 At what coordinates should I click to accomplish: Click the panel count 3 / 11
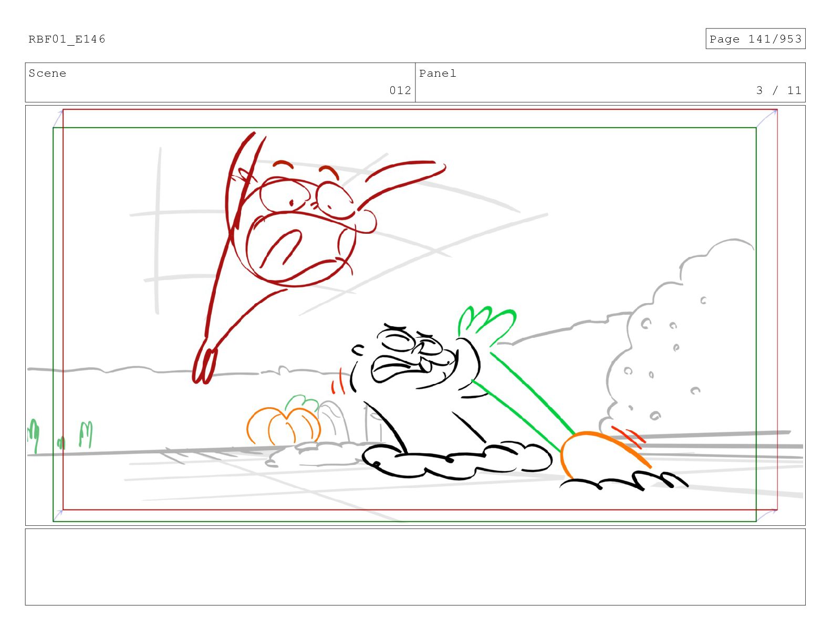(779, 90)
